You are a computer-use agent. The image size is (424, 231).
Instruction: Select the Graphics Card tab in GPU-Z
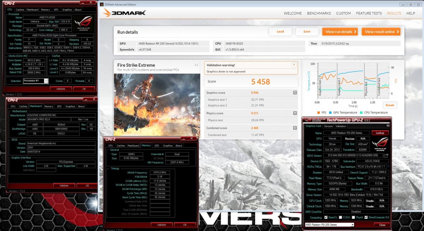tap(313, 126)
